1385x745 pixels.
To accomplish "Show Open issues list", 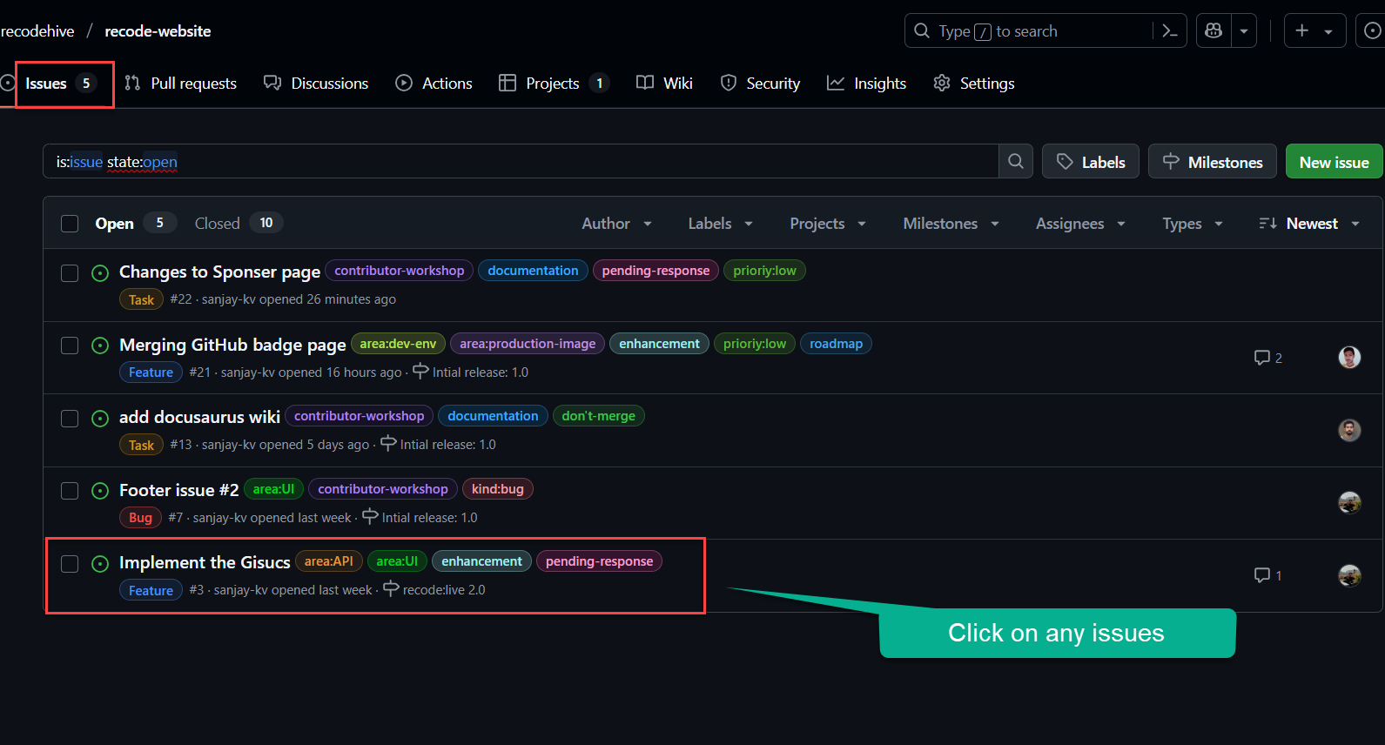I will point(135,224).
